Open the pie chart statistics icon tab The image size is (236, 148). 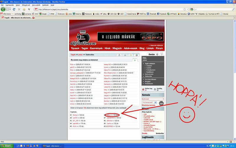coord(136,55)
